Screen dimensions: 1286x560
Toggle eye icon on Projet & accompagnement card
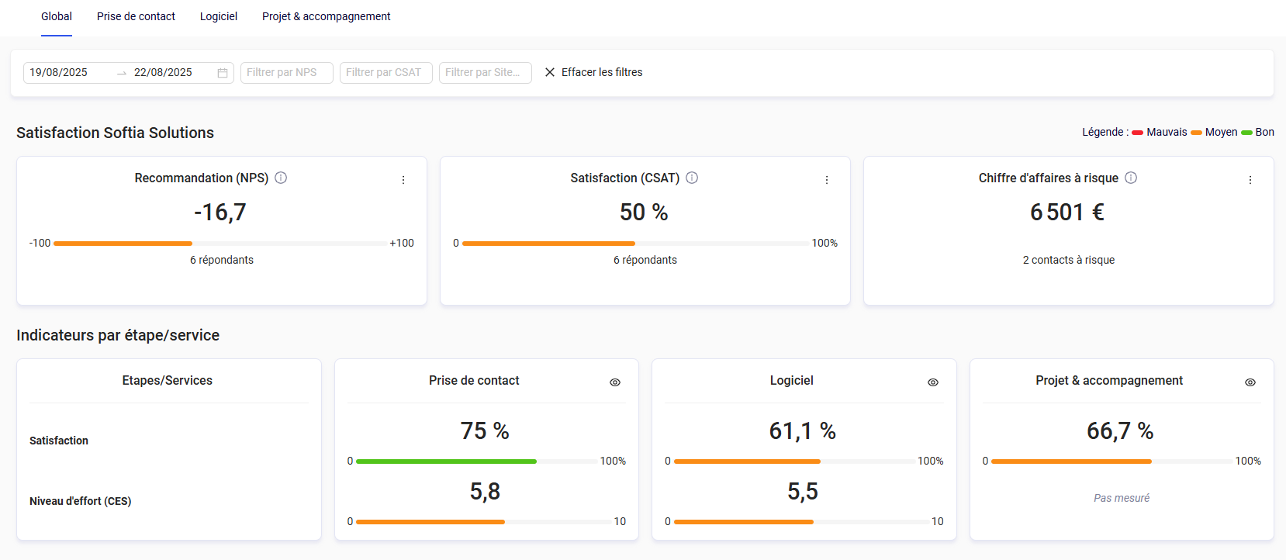click(1250, 382)
